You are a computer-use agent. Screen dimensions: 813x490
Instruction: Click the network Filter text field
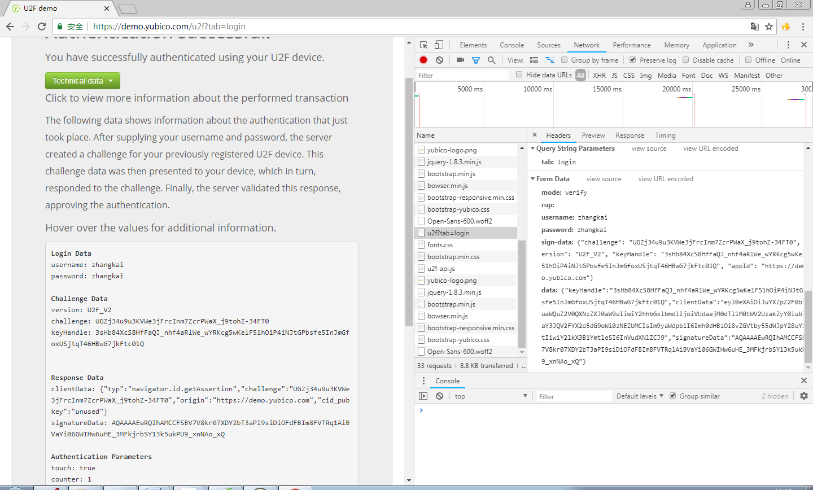(462, 75)
